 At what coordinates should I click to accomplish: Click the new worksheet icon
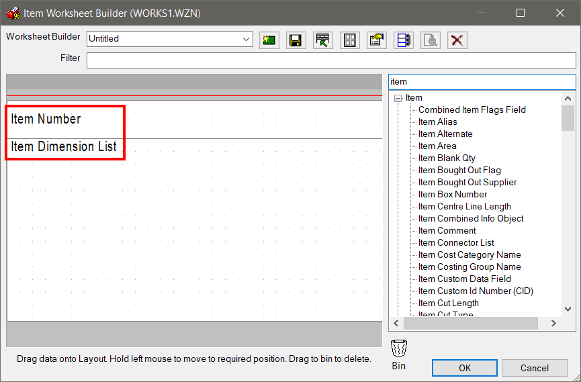(269, 40)
